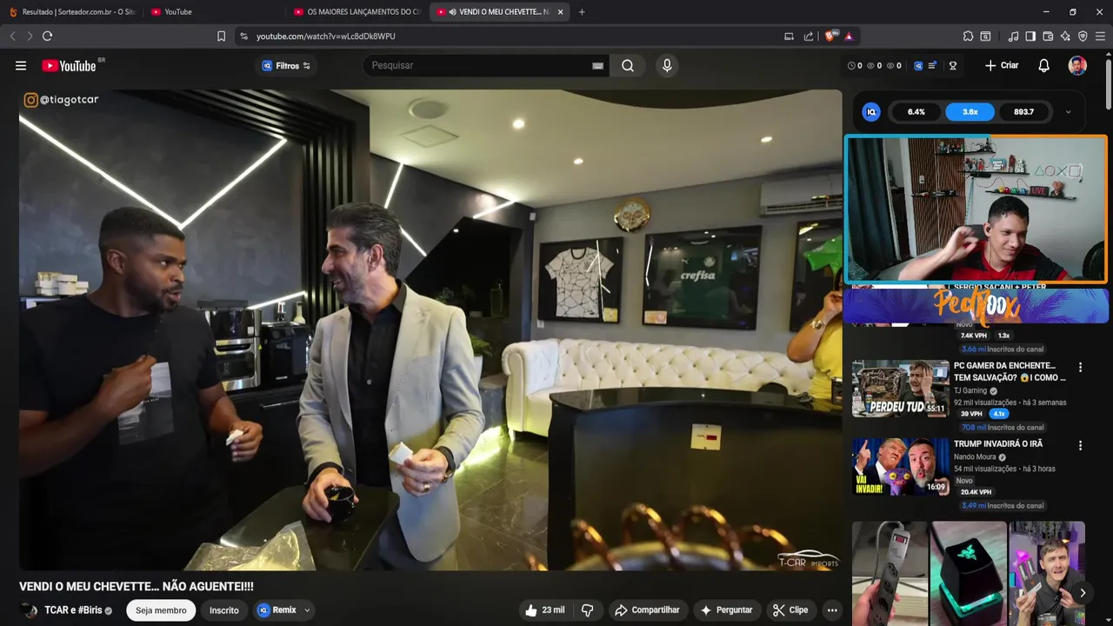Open options for Trump Invadirá o Irã video

pos(1080,445)
